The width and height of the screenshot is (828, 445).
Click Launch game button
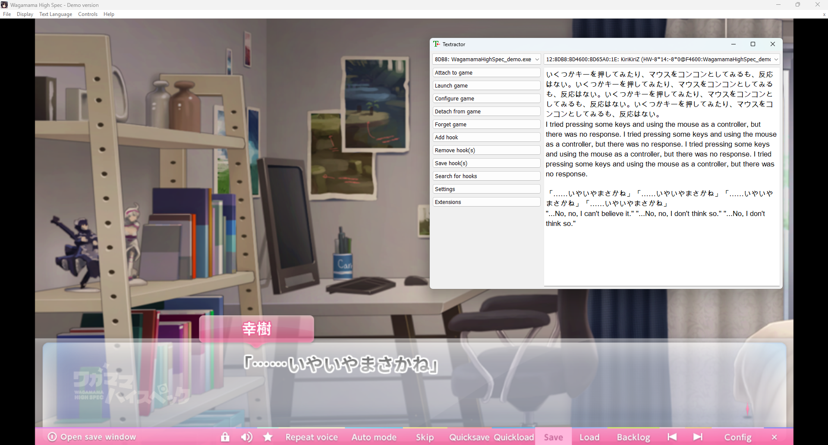click(x=486, y=85)
